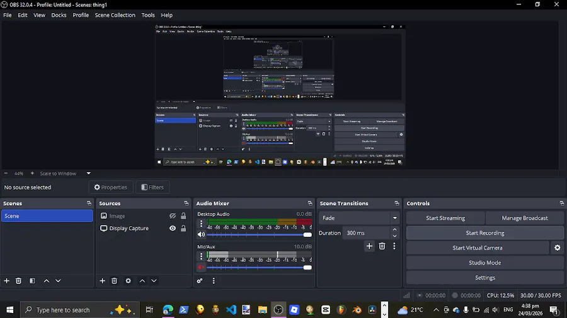This screenshot has width=567, height=318.
Task: Adjust the Mic/Aux volume slider
Action: (259, 268)
